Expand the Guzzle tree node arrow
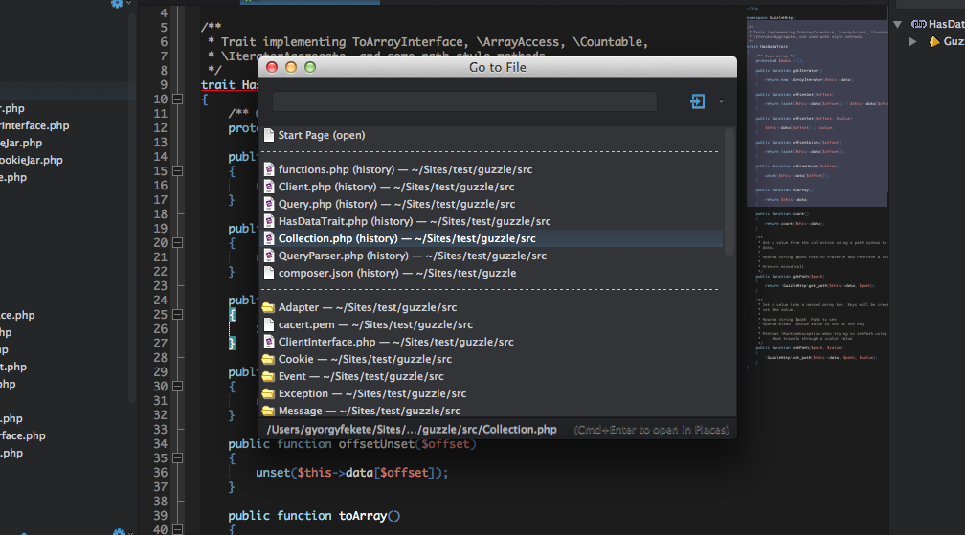This screenshot has height=535, width=965. pos(912,41)
